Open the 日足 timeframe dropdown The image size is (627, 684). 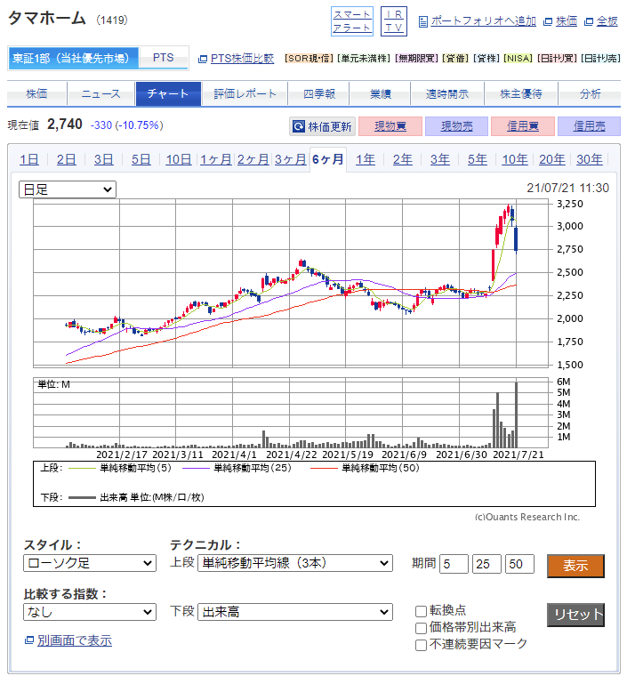click(x=68, y=189)
